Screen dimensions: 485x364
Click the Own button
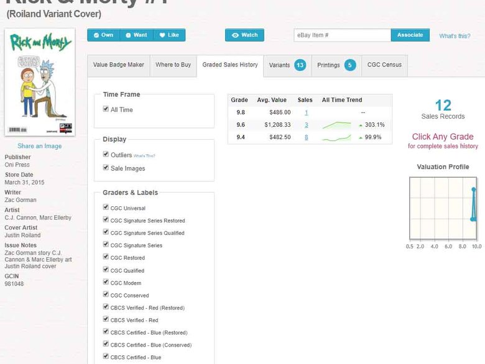pos(104,35)
